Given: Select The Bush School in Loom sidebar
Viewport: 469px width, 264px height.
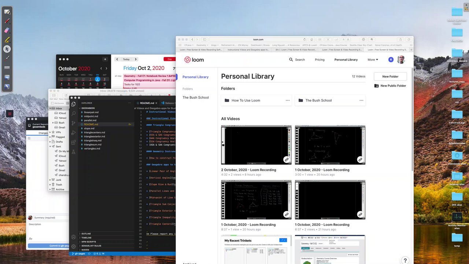Looking at the screenshot, I should pos(196,98).
